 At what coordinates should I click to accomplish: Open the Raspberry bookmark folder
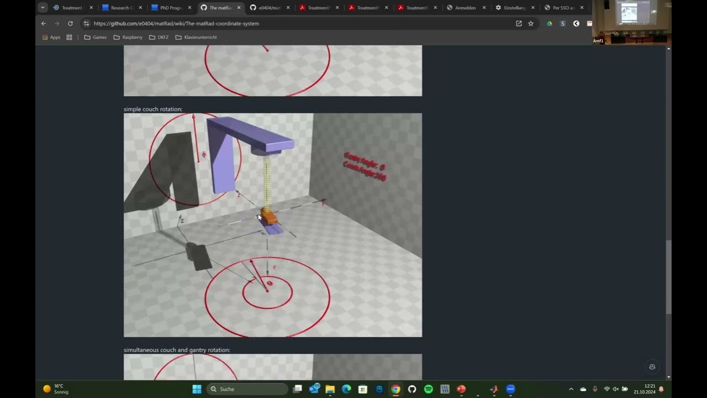[128, 37]
